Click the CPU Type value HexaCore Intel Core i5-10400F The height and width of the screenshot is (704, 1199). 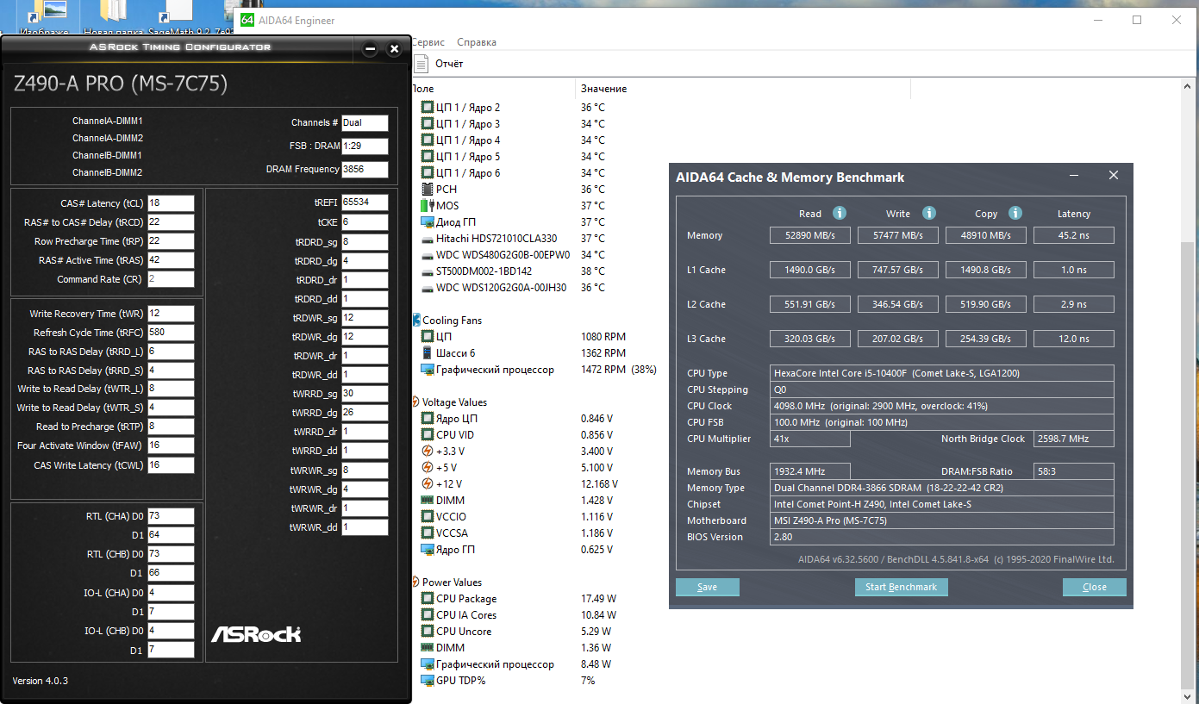tap(942, 373)
